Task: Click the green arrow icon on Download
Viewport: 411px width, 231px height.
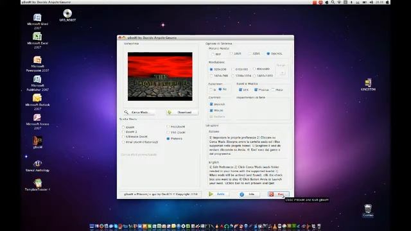Action: 170,112
